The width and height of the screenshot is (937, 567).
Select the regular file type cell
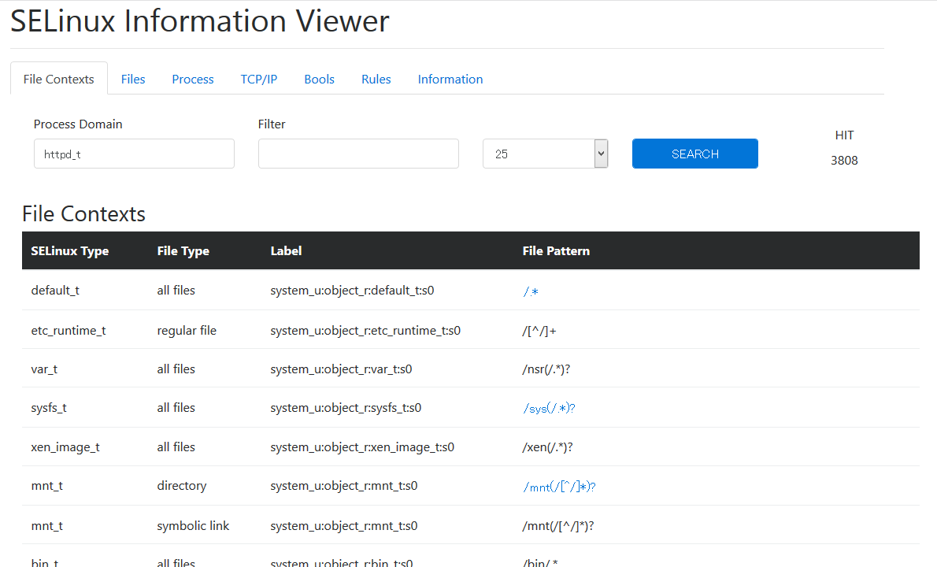tap(187, 331)
